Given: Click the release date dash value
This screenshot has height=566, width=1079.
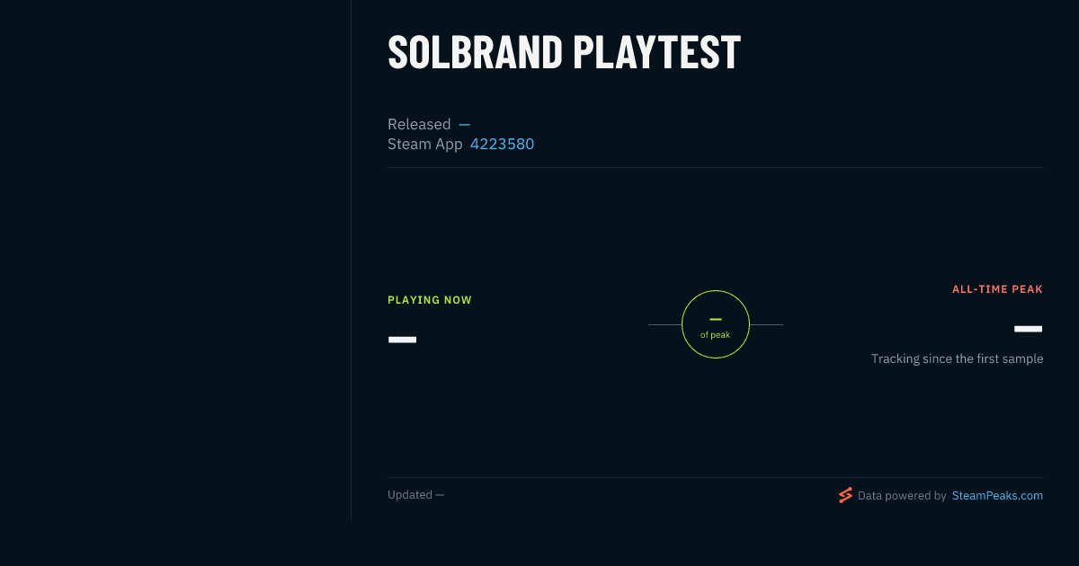Looking at the screenshot, I should [x=464, y=124].
